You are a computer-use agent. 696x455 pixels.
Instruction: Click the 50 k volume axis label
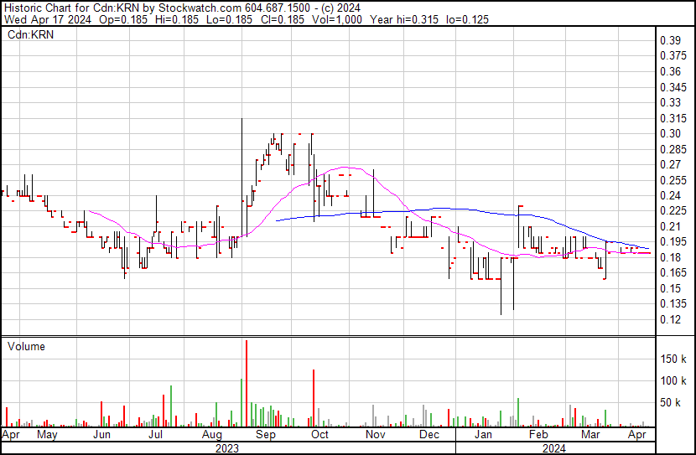tap(669, 403)
